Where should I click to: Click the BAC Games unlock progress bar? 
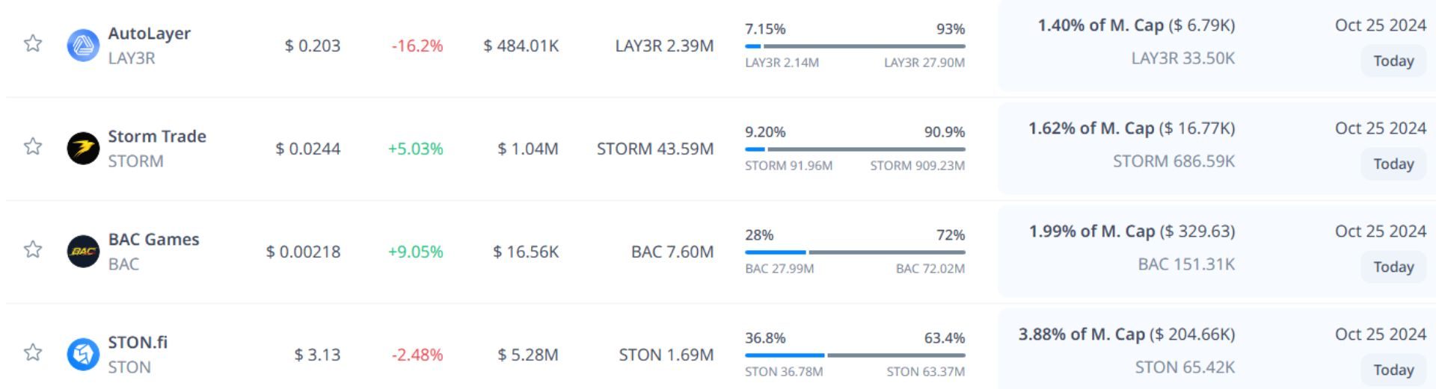coord(855,252)
